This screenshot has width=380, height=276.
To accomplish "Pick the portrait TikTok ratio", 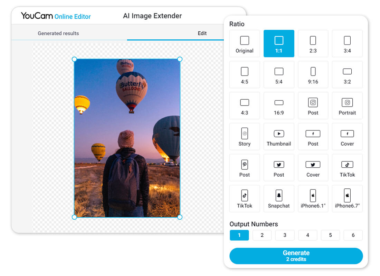I will pyautogui.click(x=244, y=198).
